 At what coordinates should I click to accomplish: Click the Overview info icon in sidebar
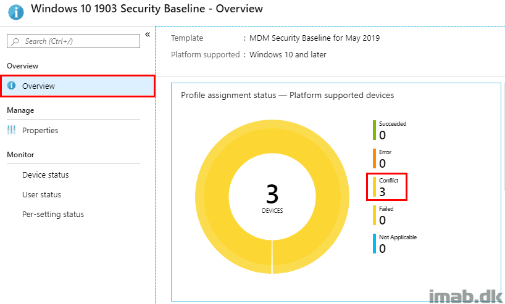(11, 86)
